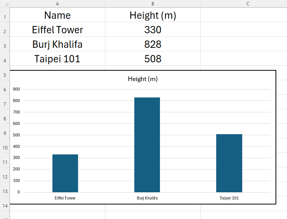Select empty cell C2

point(244,29)
